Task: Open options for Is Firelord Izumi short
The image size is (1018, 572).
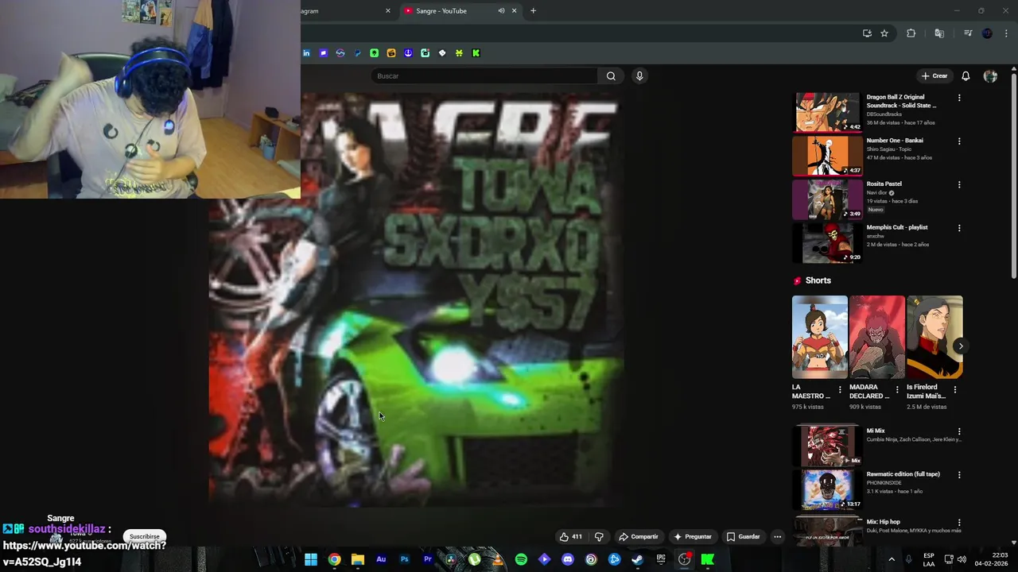Action: click(955, 390)
